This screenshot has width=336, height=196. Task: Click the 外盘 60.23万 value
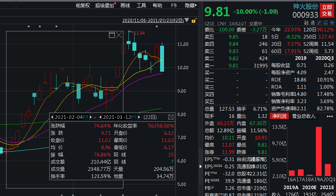click(226, 123)
